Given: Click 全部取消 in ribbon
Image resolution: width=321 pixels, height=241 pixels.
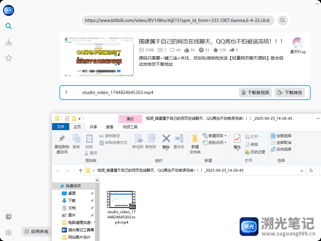Looking at the screenshot, I should pyautogui.click(x=281, y=143).
